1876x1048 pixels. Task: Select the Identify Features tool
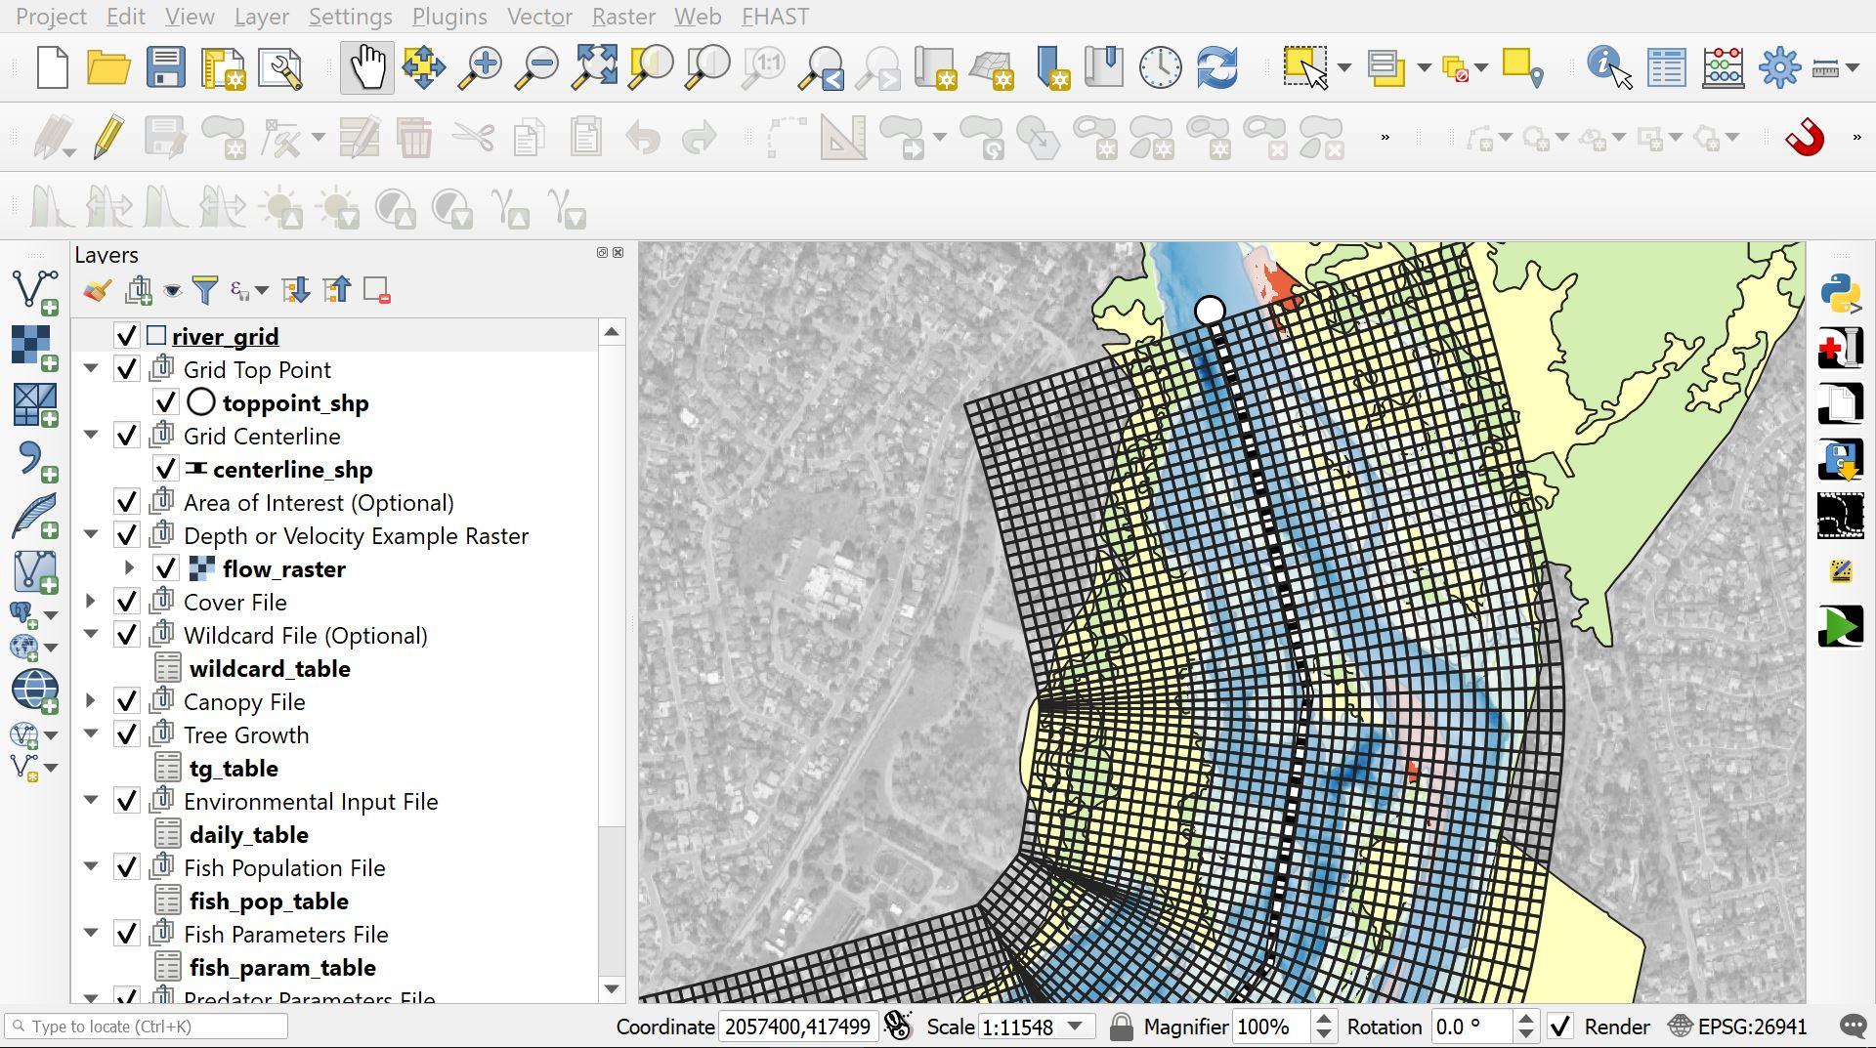tap(1608, 67)
